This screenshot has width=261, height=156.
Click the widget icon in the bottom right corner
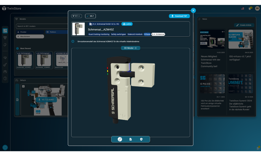(258, 148)
